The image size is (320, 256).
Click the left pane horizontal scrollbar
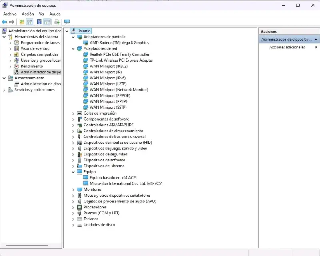(27, 245)
